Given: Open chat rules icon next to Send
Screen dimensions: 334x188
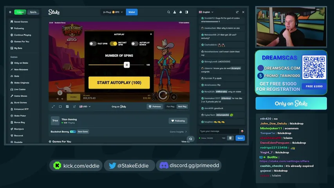Looking at the screenshot, I should [230, 138].
